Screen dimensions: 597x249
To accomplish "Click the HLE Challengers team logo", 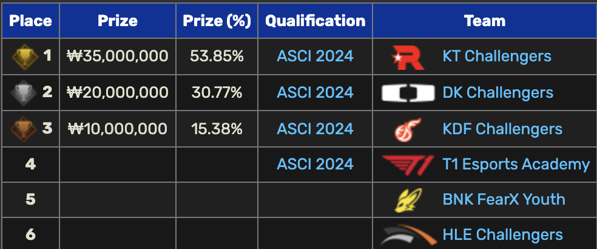I will [408, 236].
